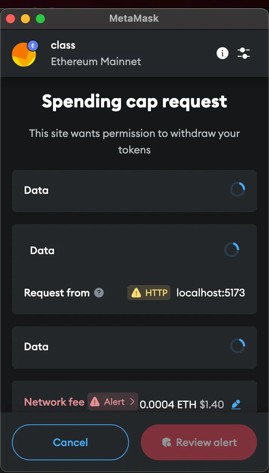
Task: Click the account name class
Action: point(63,45)
